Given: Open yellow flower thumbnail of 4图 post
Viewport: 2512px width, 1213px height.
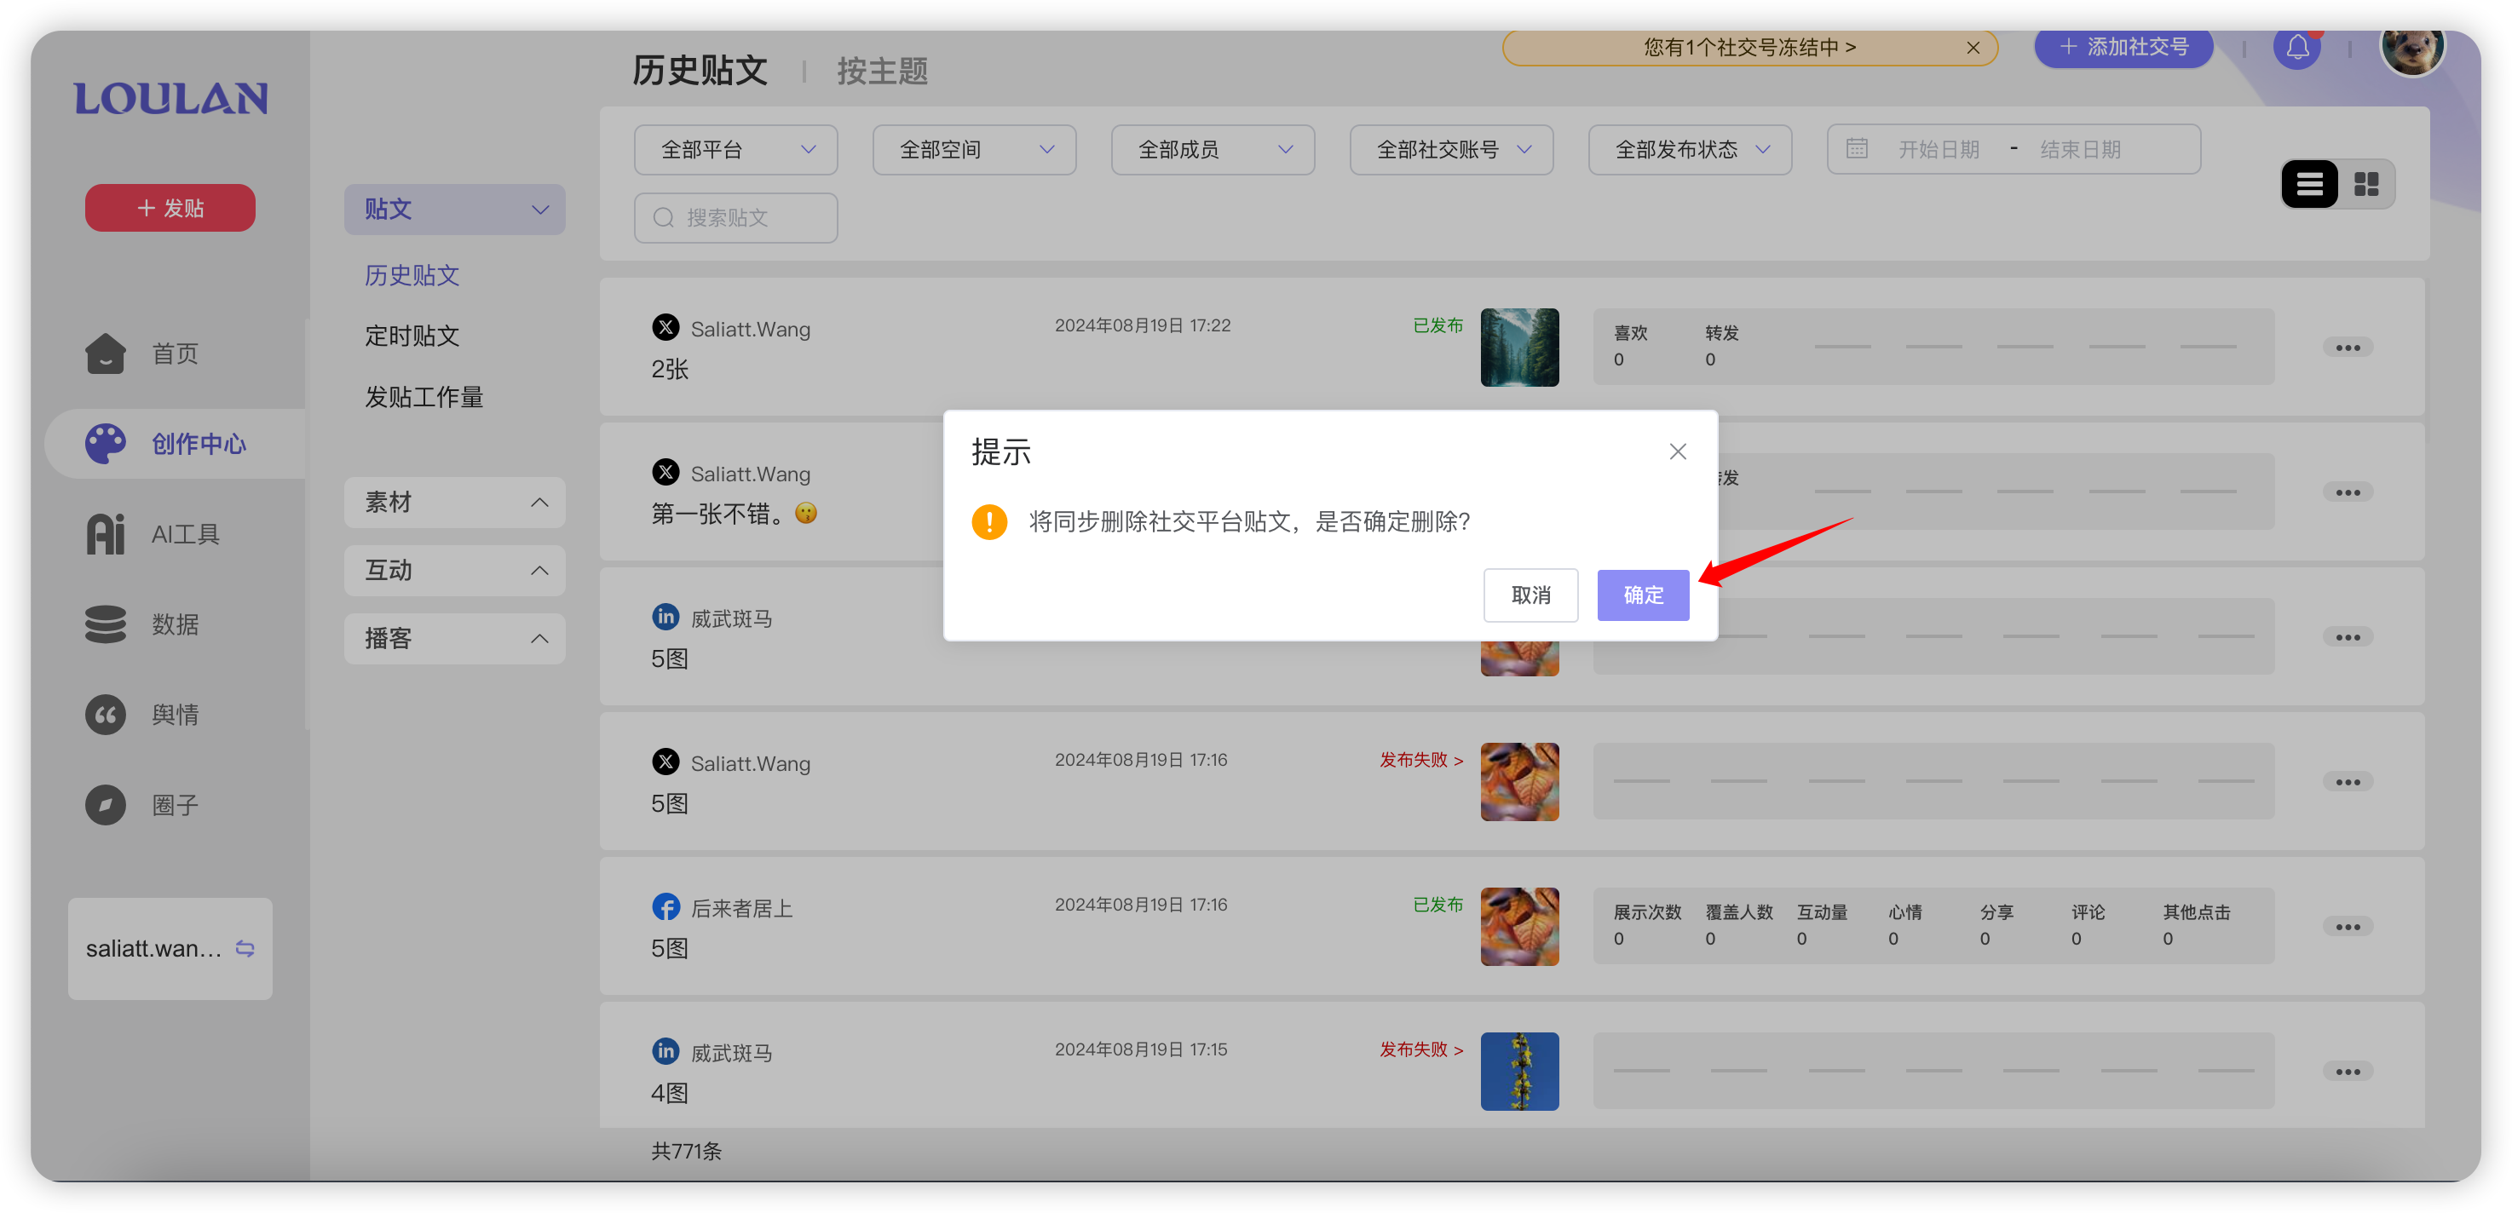Looking at the screenshot, I should (x=1519, y=1072).
